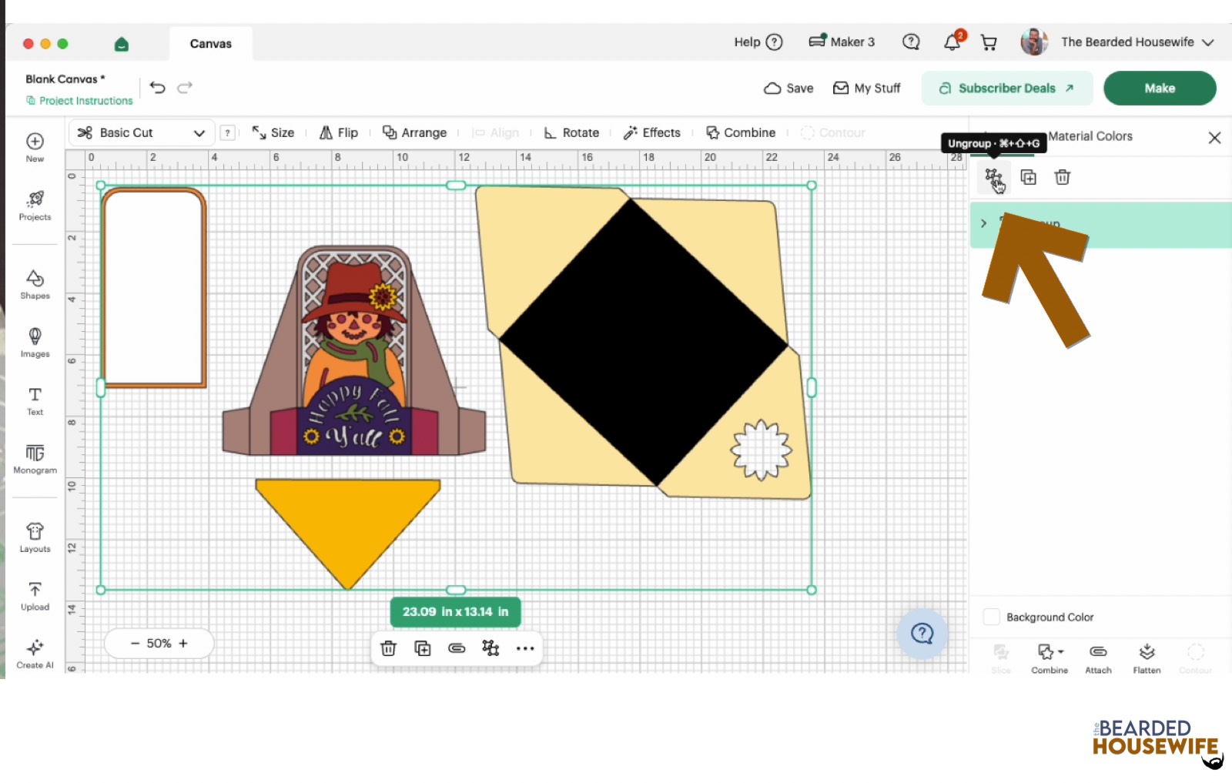
Task: Open the Shapes tool
Action: point(35,284)
